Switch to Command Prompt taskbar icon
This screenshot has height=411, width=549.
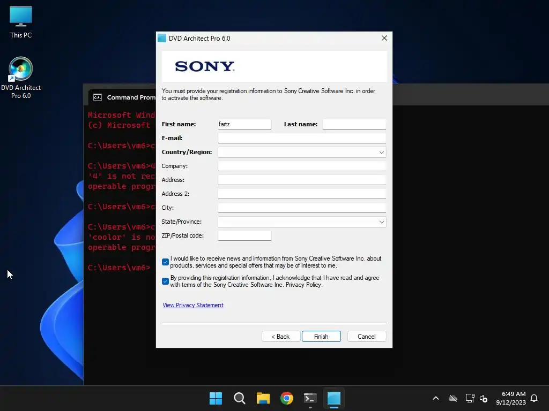pos(310,398)
